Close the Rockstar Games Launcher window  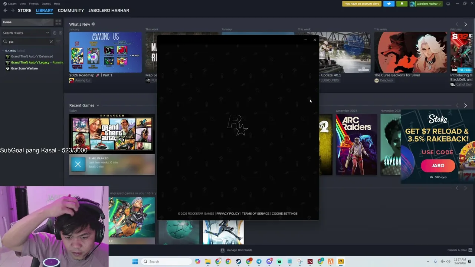315,40
